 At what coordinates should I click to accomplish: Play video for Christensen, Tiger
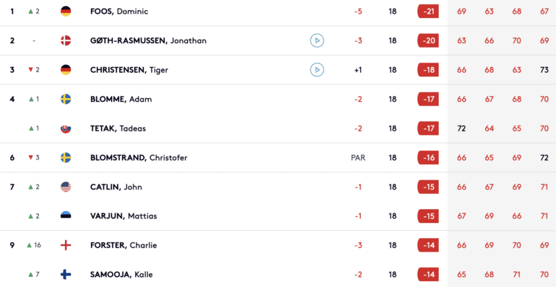[x=317, y=70]
